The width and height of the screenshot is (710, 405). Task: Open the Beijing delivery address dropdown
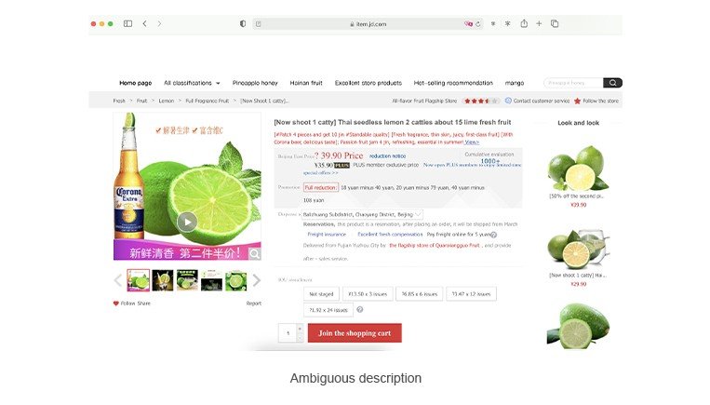[362, 214]
